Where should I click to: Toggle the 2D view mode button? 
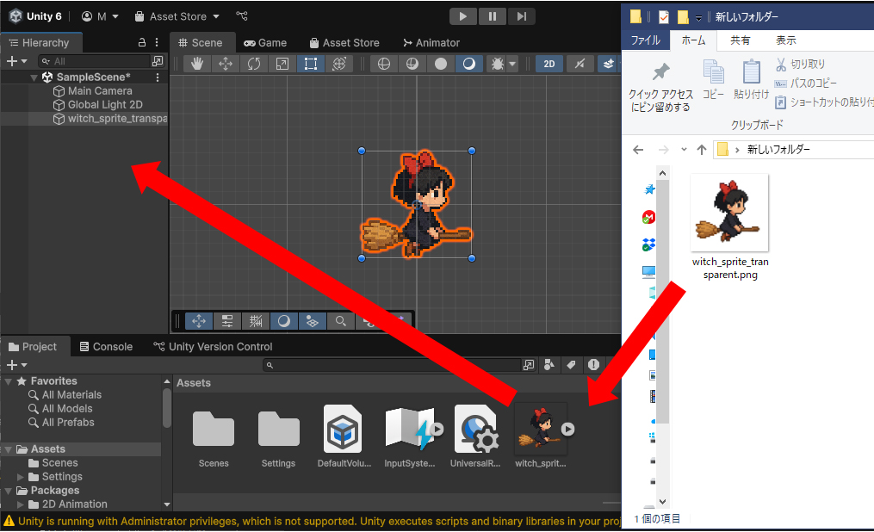[x=549, y=64]
